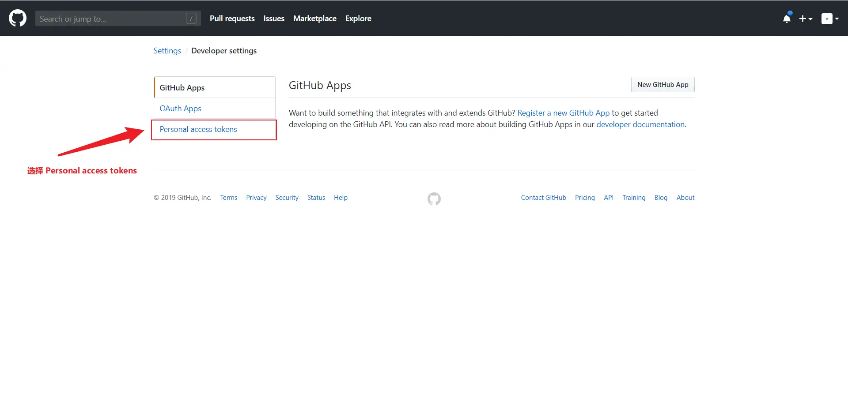Click the Security link in footer
The image size is (848, 398).
pos(287,198)
